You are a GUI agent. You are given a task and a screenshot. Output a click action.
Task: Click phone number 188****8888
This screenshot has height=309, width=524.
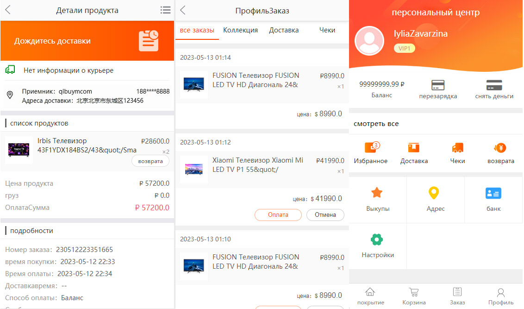point(153,91)
